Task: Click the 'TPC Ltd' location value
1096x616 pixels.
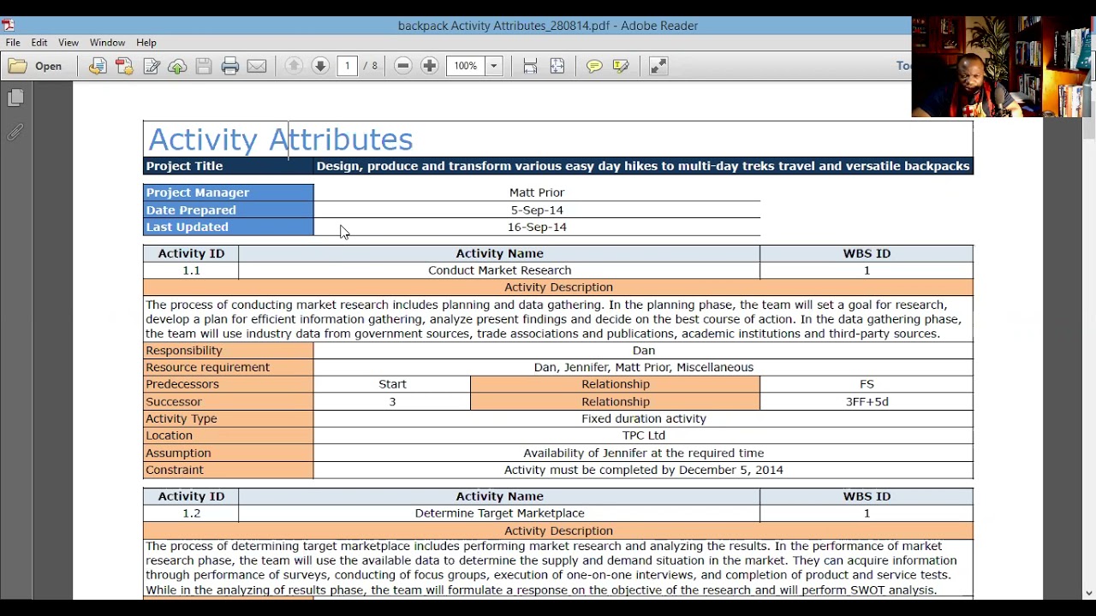Action: click(x=644, y=435)
